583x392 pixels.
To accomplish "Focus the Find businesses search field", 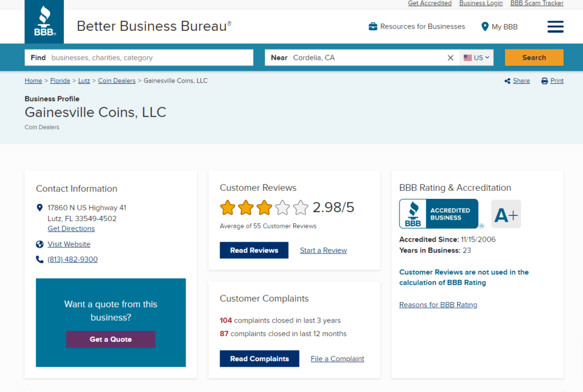I will 139,58.
